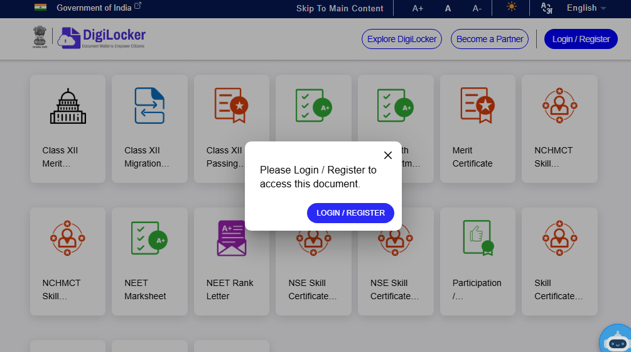
Task: Open the Class XII Merit document icon
Action: [x=68, y=106]
